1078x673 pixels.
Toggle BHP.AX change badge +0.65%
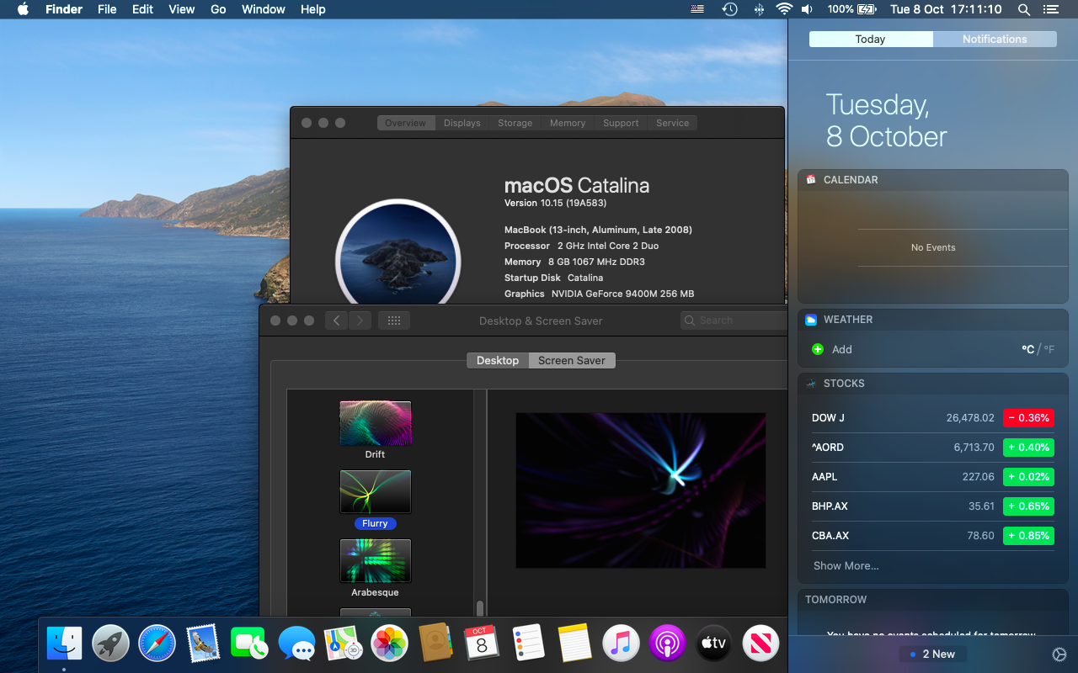tap(1028, 506)
